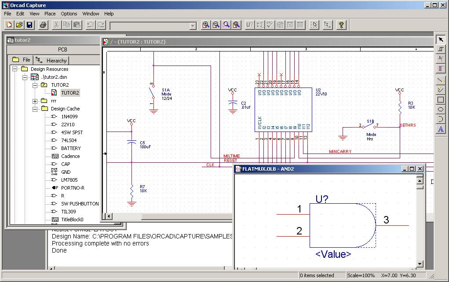The height and width of the screenshot is (282, 449).
Task: Click the Open file toolbar icon
Action: click(x=19, y=25)
